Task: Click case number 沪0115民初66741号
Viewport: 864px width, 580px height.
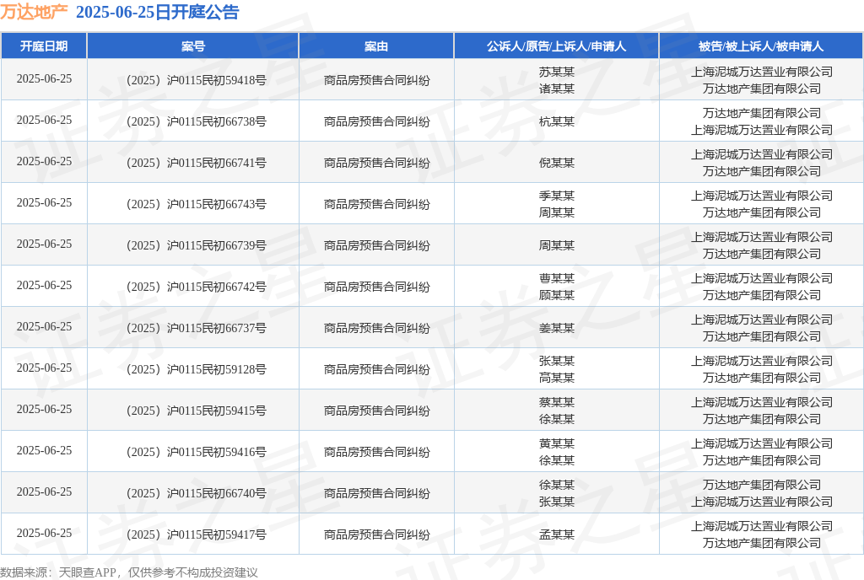Action: pos(217,163)
